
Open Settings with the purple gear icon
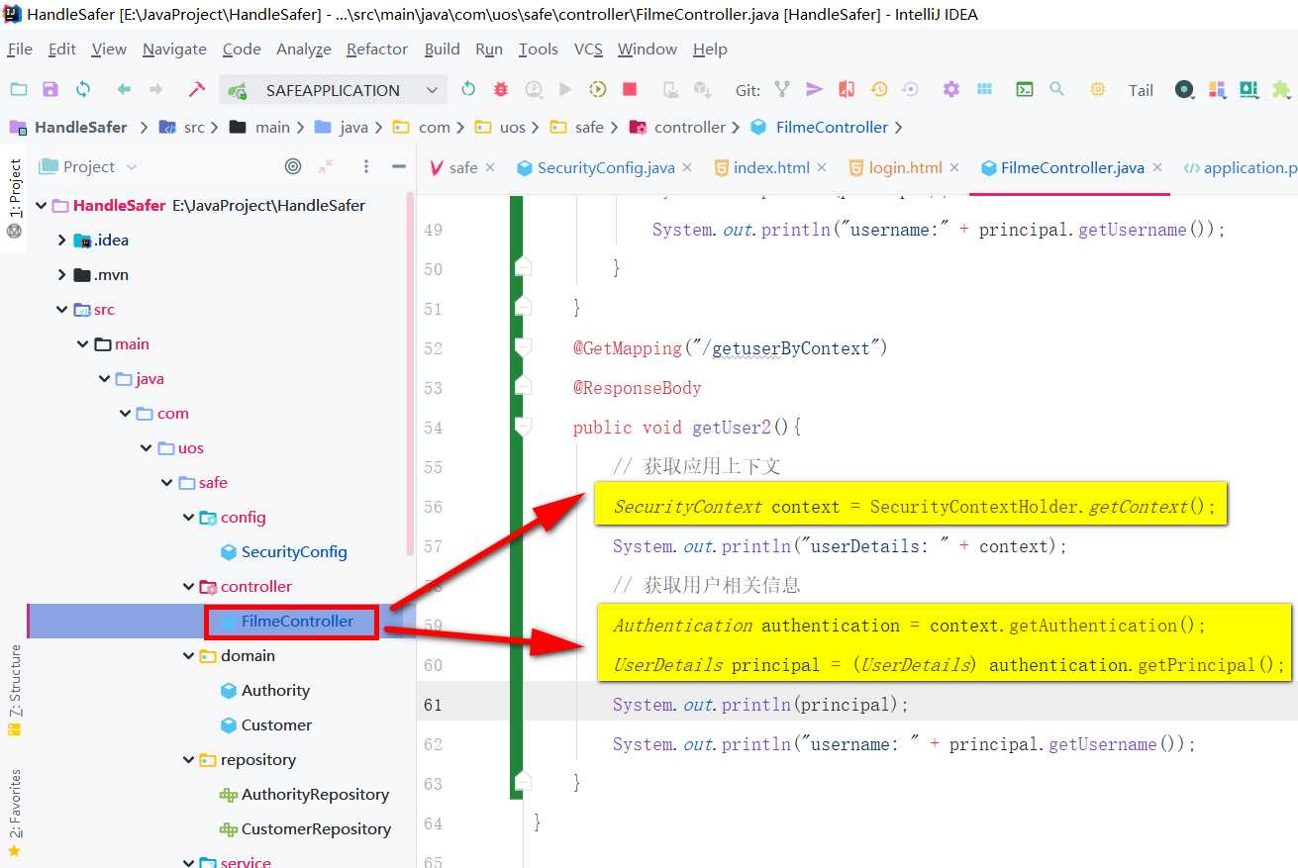point(951,89)
